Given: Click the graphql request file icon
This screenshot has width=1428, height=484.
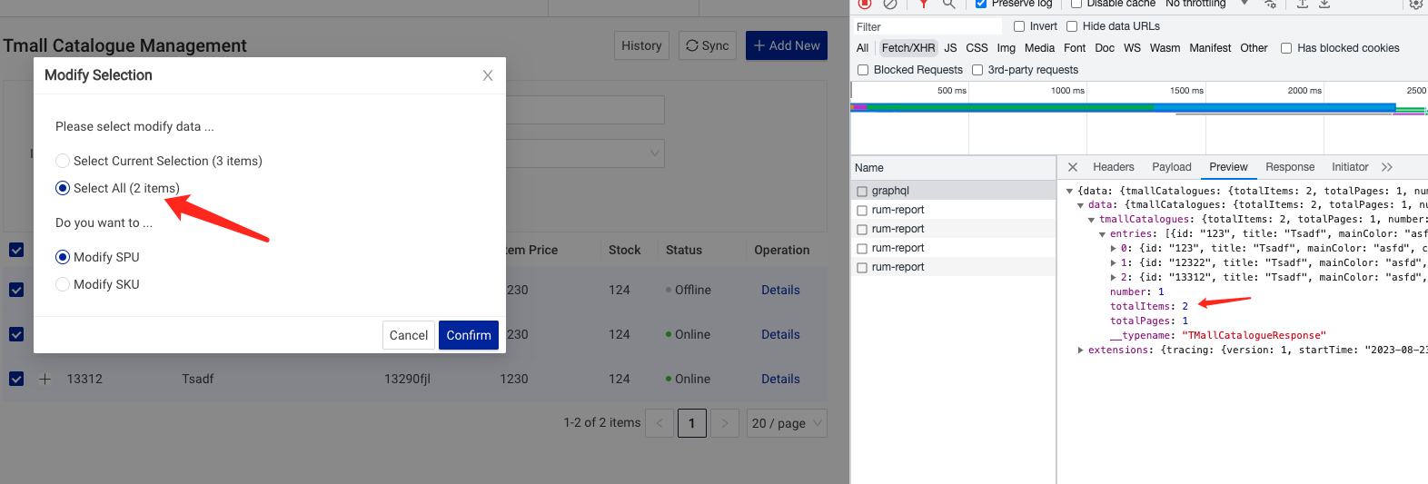Looking at the screenshot, I should [x=862, y=191].
